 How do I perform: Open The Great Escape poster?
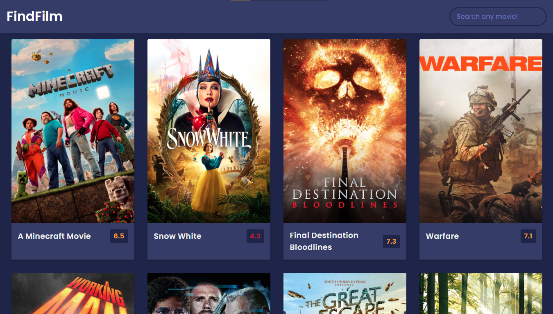(345, 294)
